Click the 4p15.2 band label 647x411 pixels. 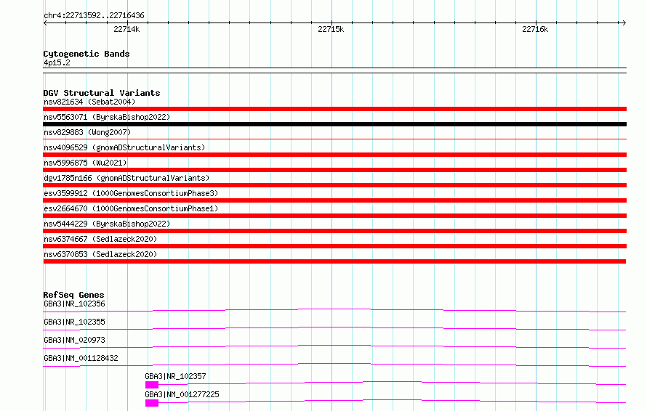pos(57,62)
